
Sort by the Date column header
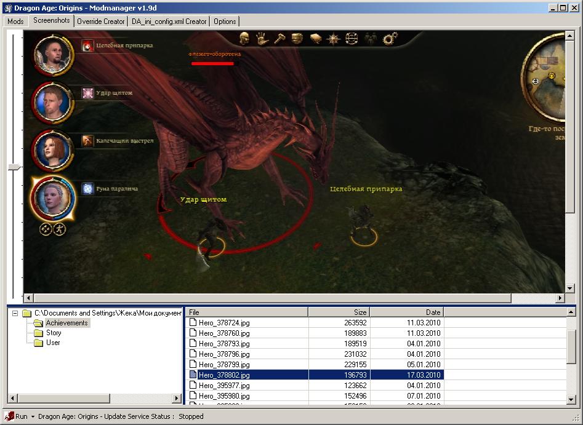(407, 312)
